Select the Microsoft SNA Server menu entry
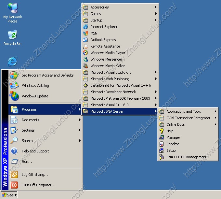 coord(120,111)
